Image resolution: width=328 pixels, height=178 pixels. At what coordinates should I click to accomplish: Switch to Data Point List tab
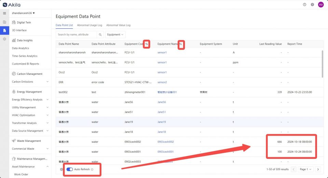(64, 25)
